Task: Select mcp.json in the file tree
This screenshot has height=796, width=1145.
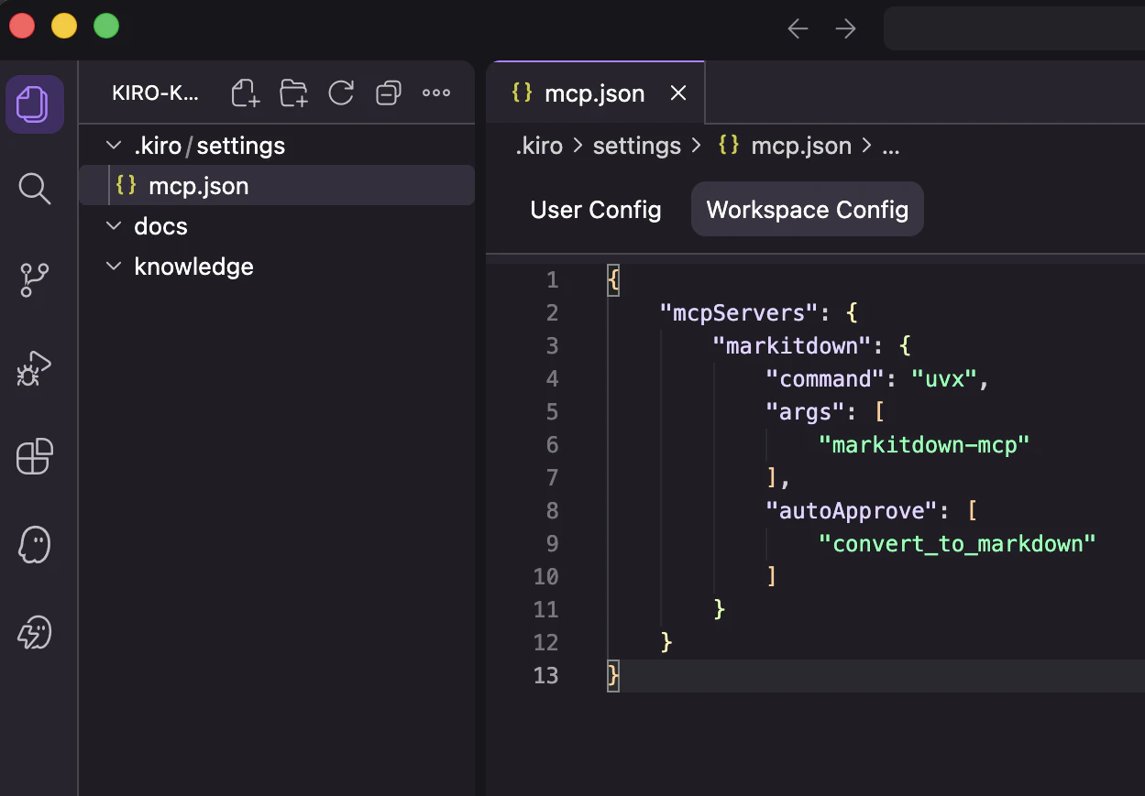Action: 277,186
